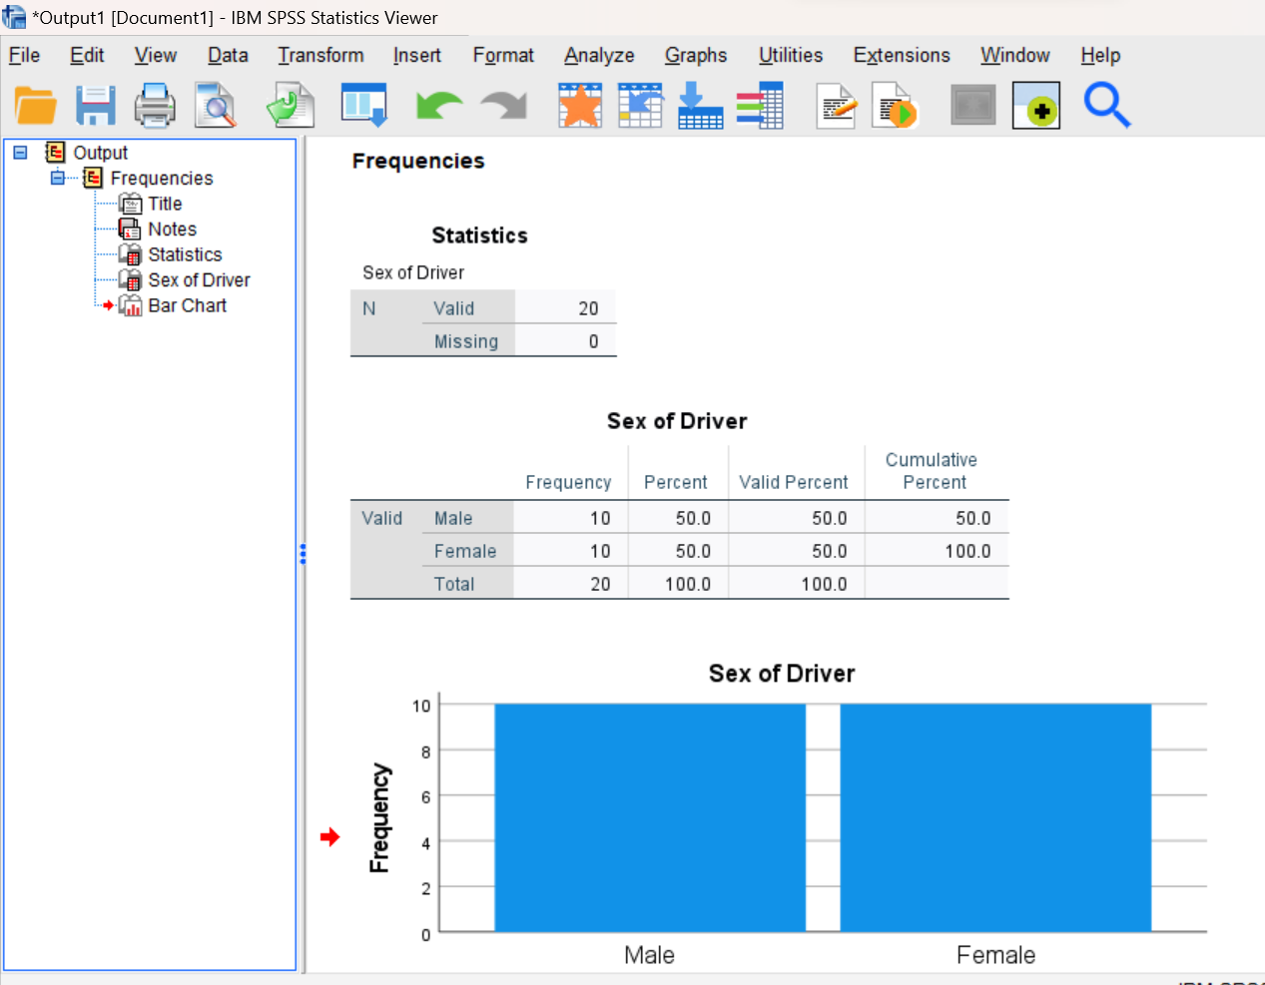Click the Print toolbar icon
The image size is (1265, 985).
[155, 106]
